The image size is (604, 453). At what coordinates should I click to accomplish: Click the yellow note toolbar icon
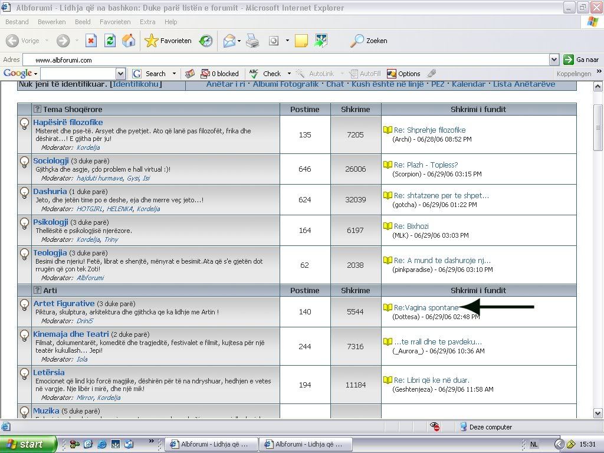point(301,41)
